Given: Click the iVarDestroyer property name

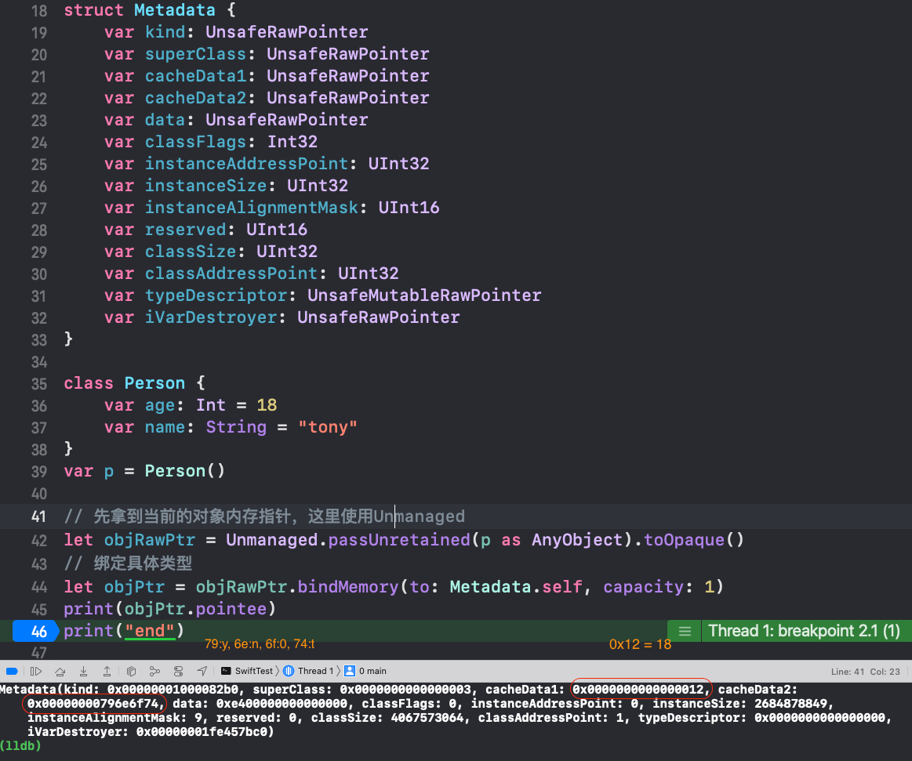Looking at the screenshot, I should point(210,317).
